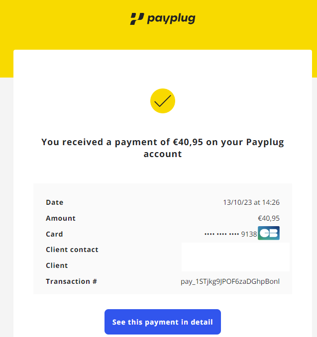Click the payplug wordmark in header

pos(171,19)
